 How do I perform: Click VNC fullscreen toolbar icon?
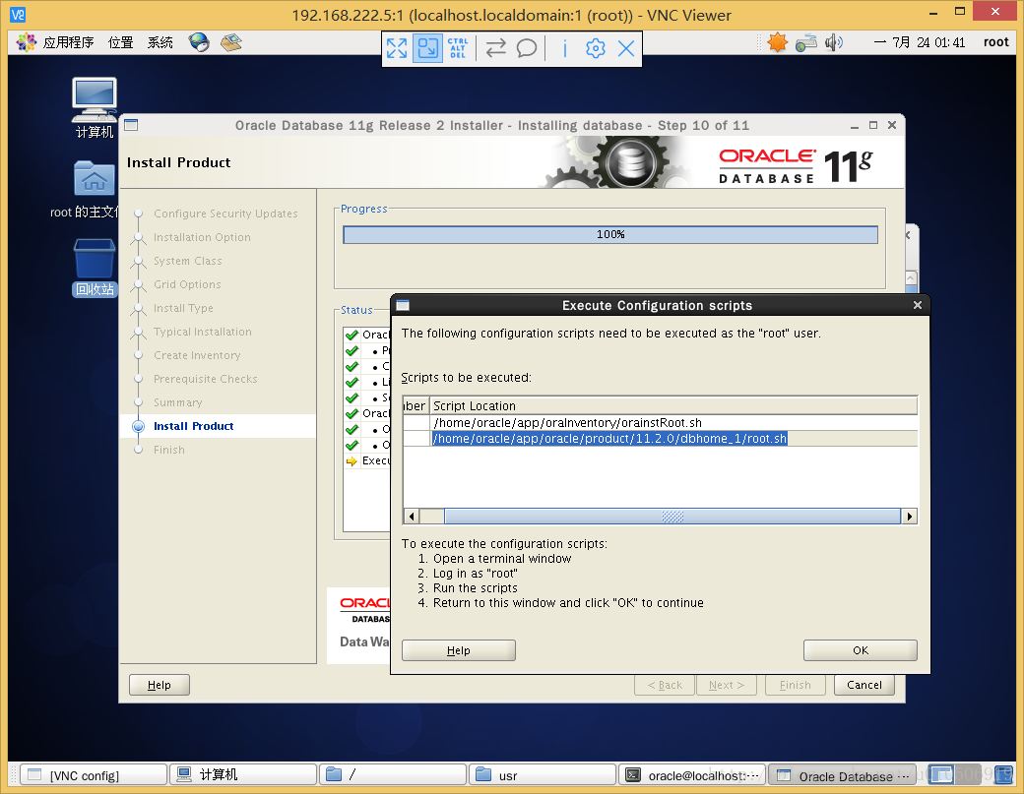pos(397,48)
